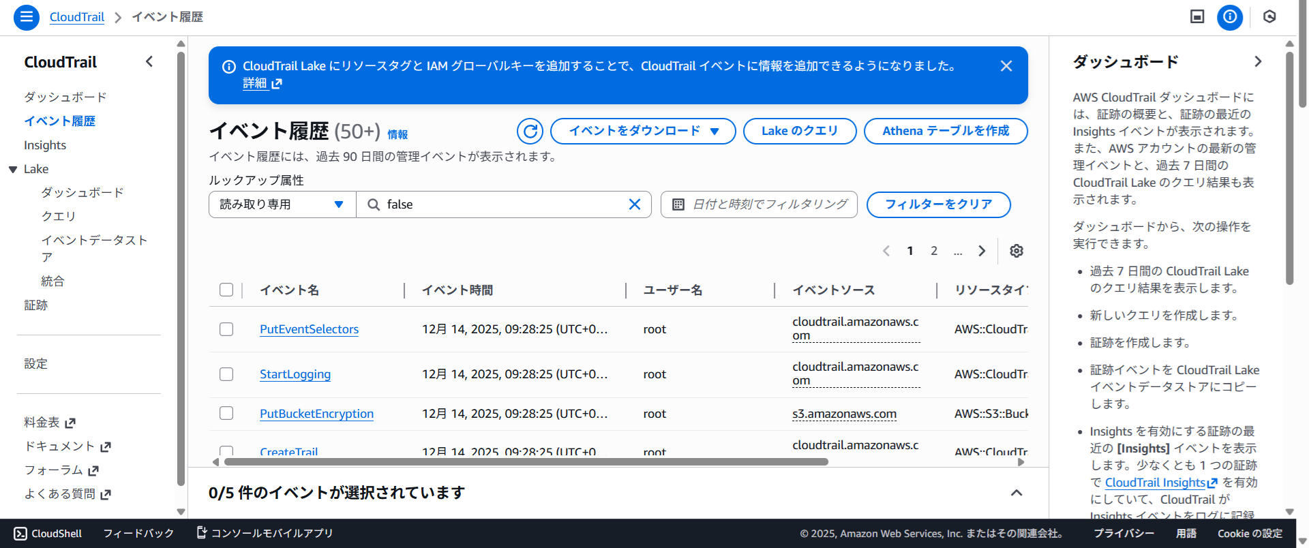1309x548 pixels.
Task: Open the PutBucketEncryption event link
Action: point(316,414)
